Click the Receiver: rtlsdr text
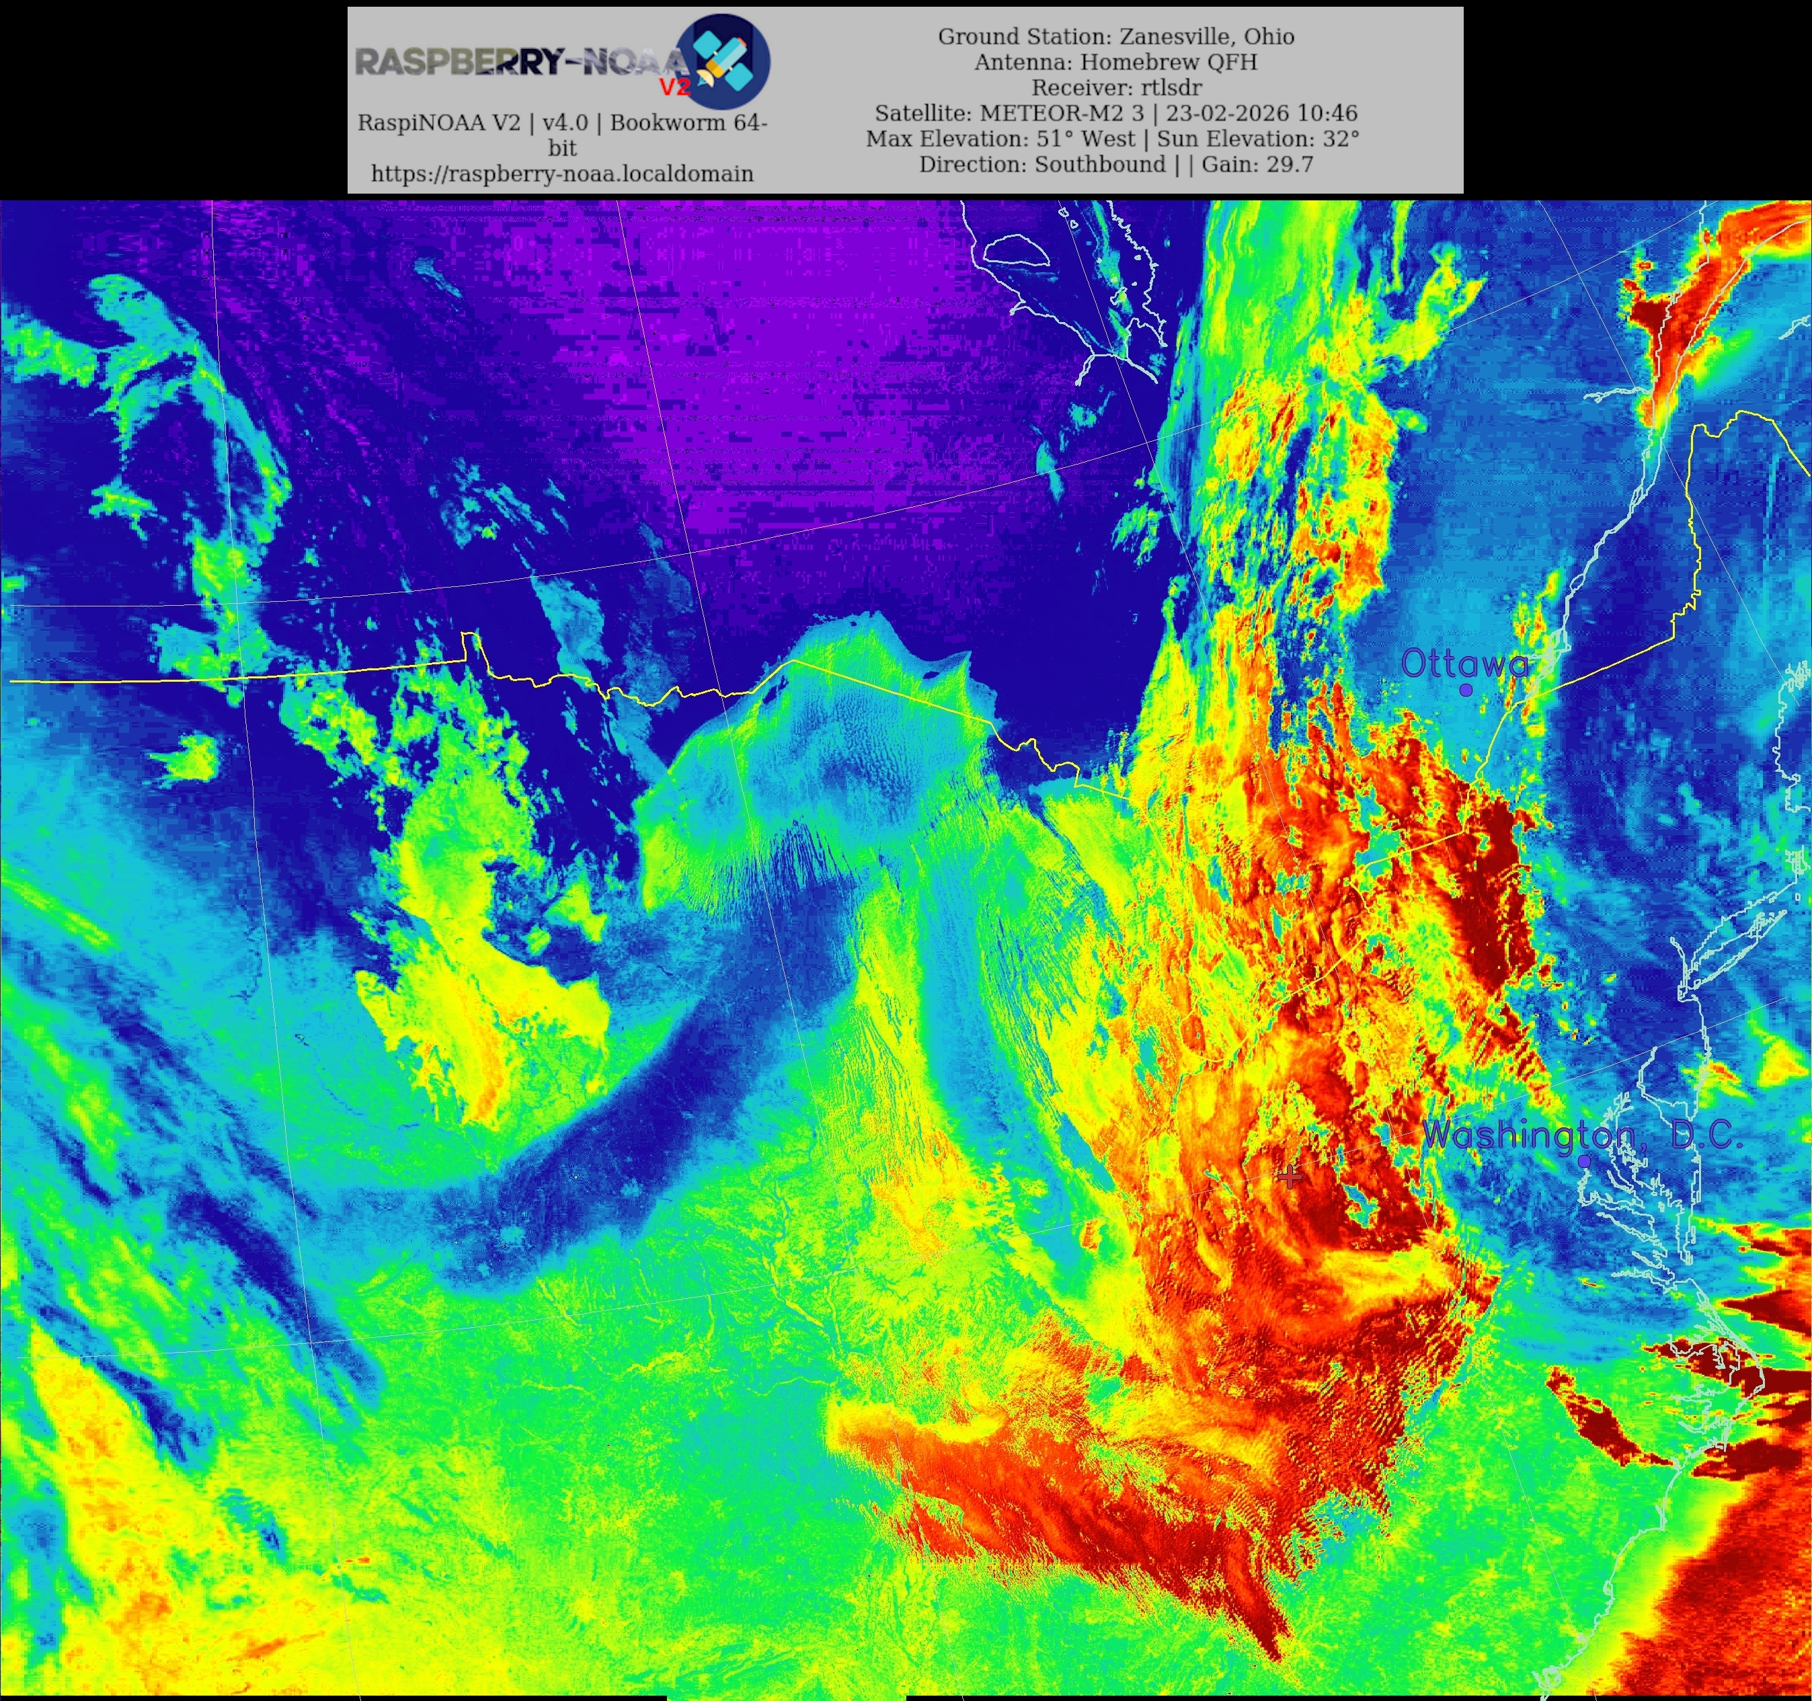The image size is (1812, 1701). tap(1115, 87)
